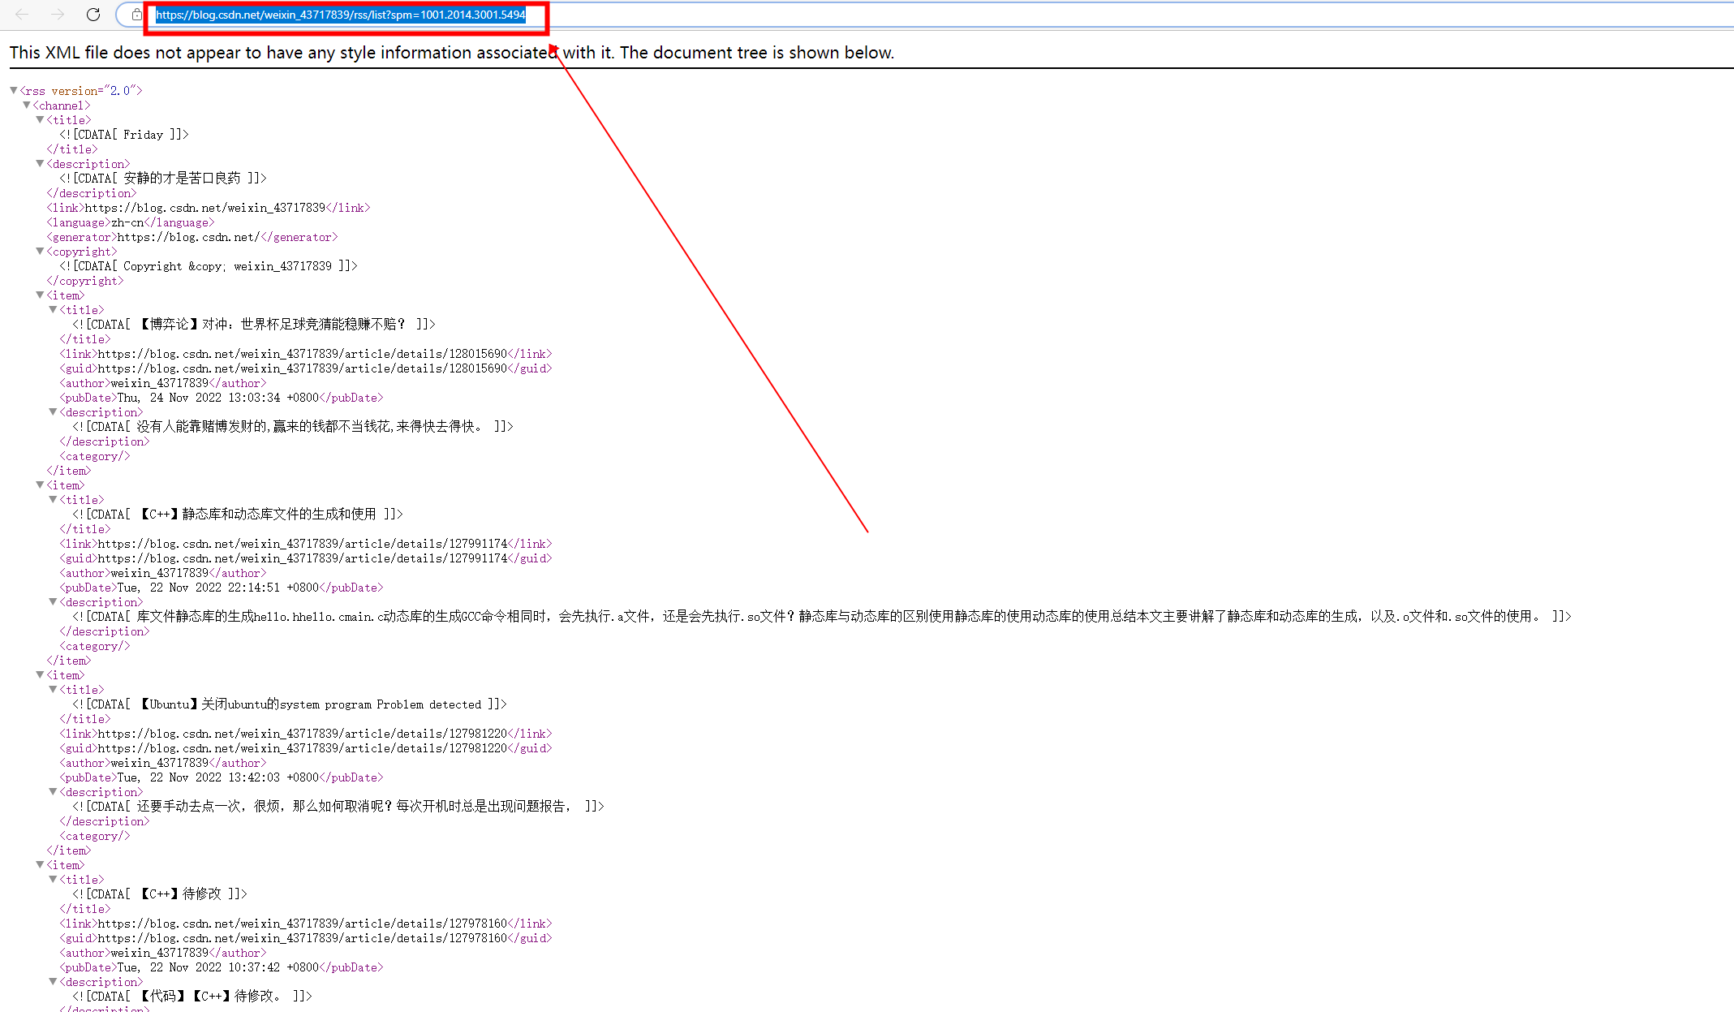The image size is (1734, 1012).
Task: Collapse the 博弈论 item description node
Action: pos(53,411)
